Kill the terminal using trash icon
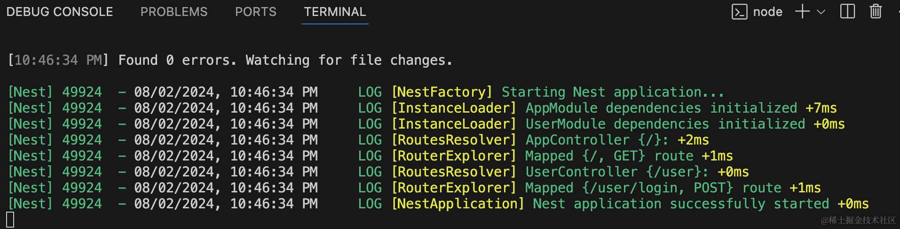The width and height of the screenshot is (900, 229). (876, 12)
